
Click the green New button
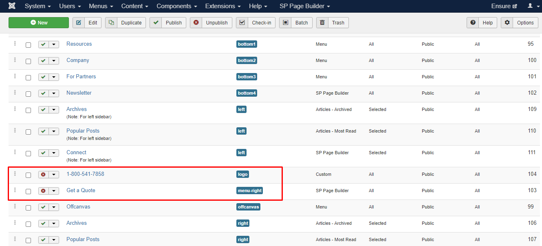pyautogui.click(x=39, y=23)
